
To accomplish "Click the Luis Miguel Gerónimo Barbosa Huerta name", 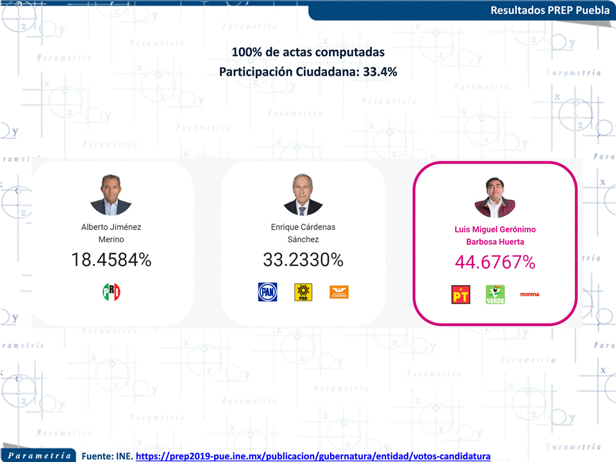I will 495,235.
